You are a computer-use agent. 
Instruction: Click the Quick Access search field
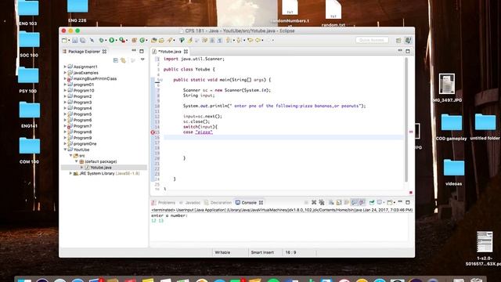point(372,40)
